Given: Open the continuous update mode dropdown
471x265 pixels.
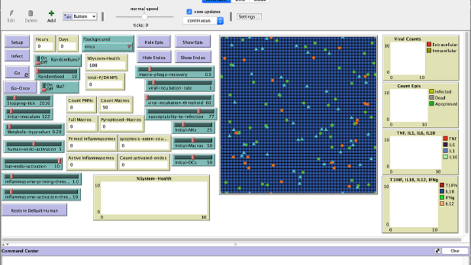Looking at the screenshot, I should tap(203, 20).
